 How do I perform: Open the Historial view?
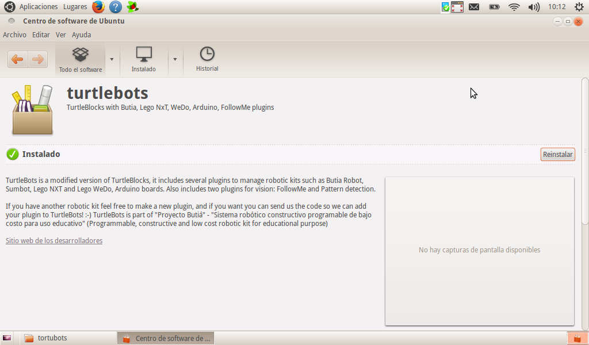pyautogui.click(x=207, y=59)
